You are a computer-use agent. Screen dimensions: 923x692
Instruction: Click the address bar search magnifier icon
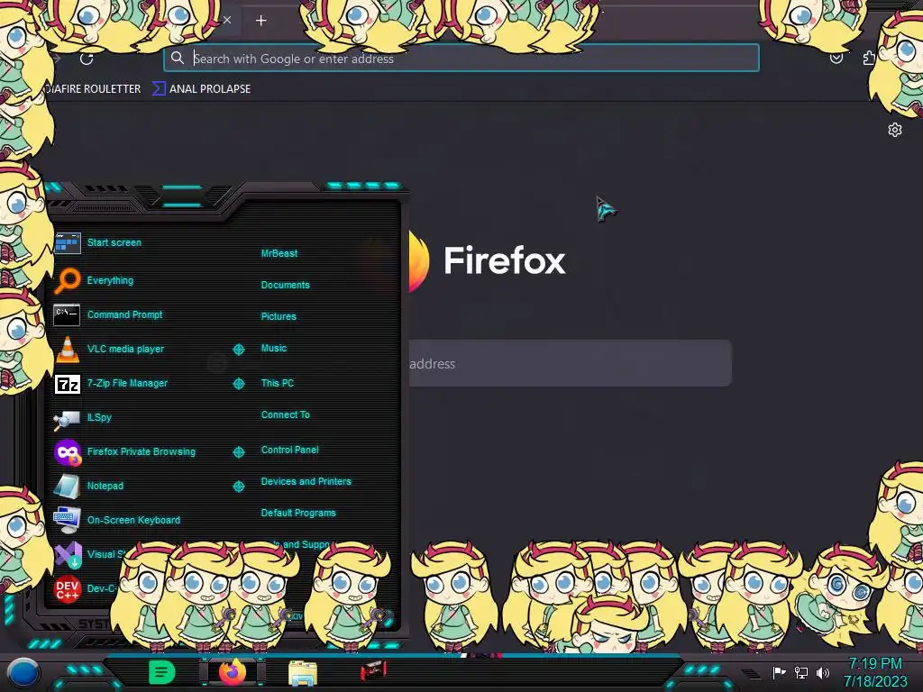tap(178, 58)
